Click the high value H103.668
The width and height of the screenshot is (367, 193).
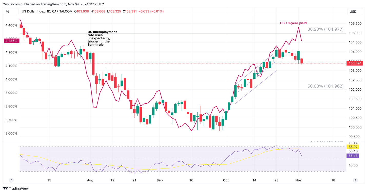[x=98, y=11]
